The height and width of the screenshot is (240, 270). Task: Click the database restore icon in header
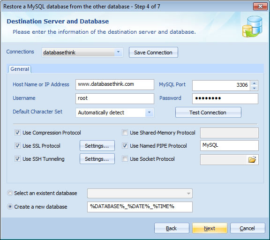pos(252,27)
